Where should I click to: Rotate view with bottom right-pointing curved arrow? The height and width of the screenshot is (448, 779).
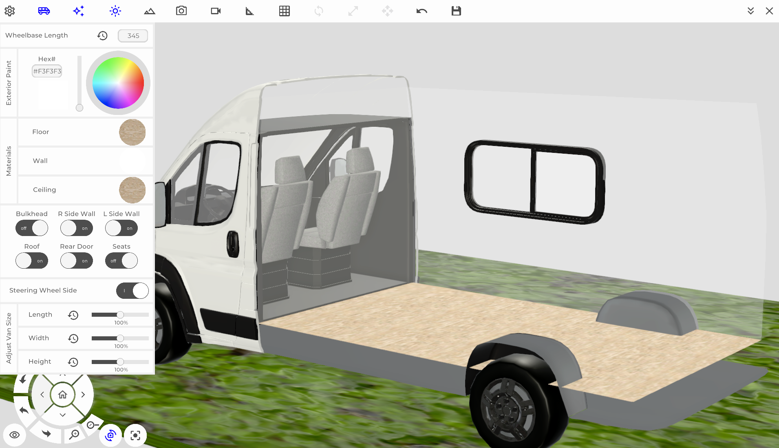(46, 433)
